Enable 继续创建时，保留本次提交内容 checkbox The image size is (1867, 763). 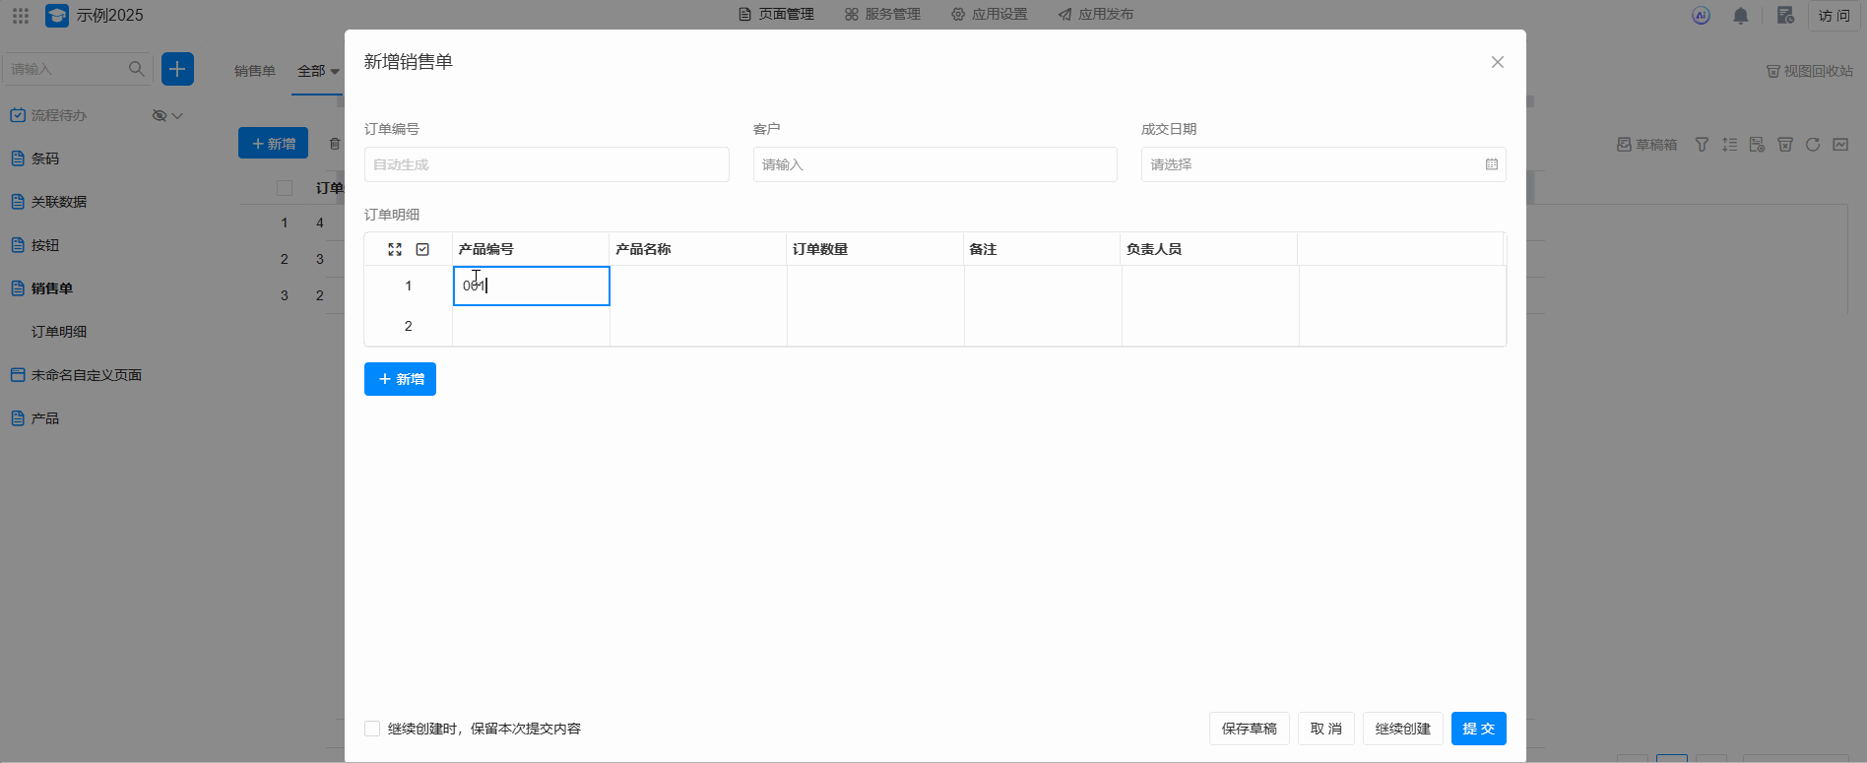372,729
